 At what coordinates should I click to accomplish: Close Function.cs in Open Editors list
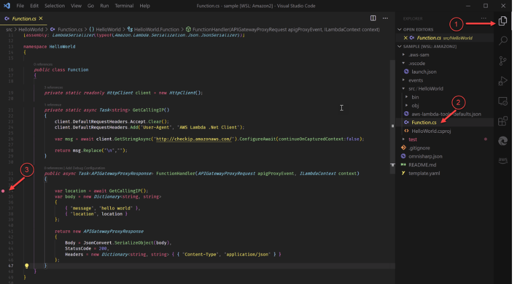click(x=405, y=38)
